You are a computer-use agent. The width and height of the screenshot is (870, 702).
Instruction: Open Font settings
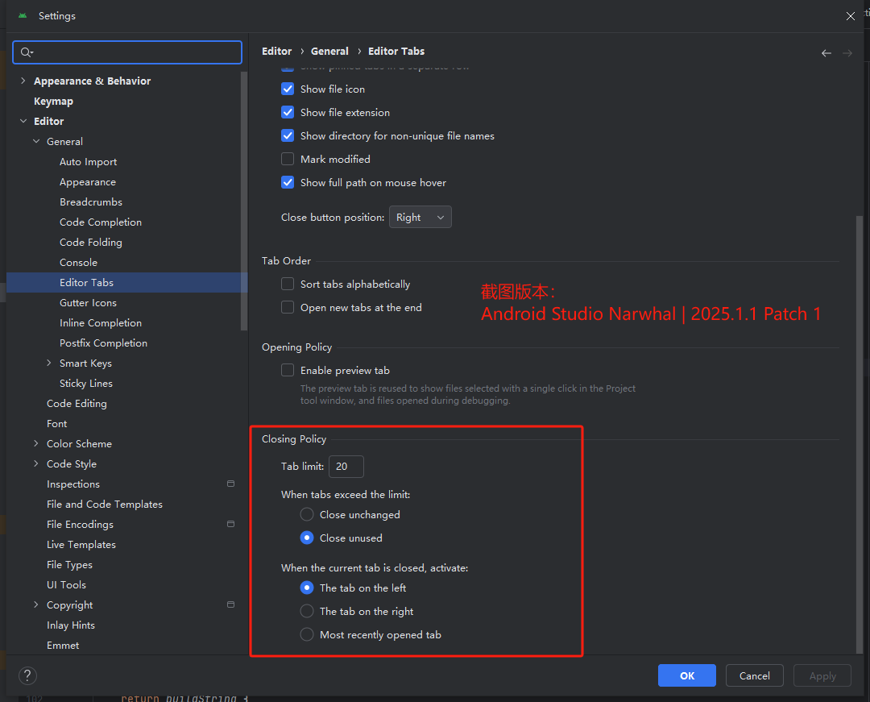[56, 423]
